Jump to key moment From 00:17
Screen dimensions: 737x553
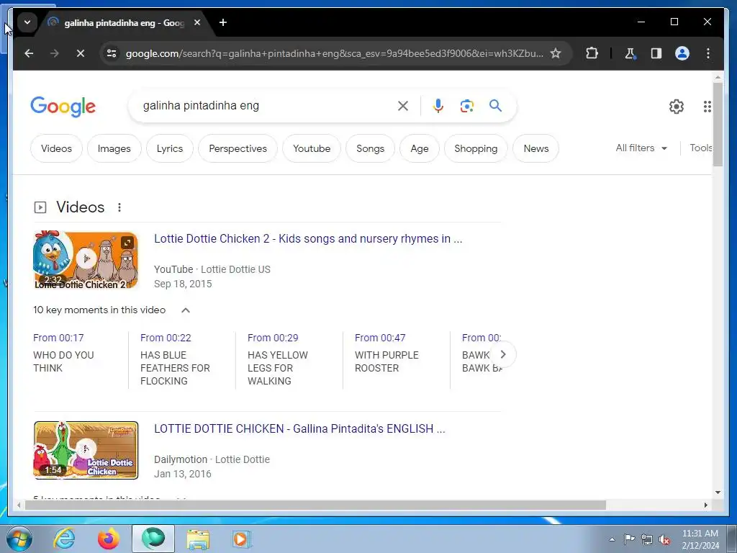tap(58, 338)
